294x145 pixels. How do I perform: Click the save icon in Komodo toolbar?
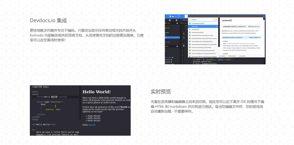point(176,16)
